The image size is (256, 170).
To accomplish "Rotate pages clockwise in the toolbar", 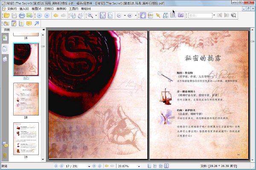I will pos(73,15).
